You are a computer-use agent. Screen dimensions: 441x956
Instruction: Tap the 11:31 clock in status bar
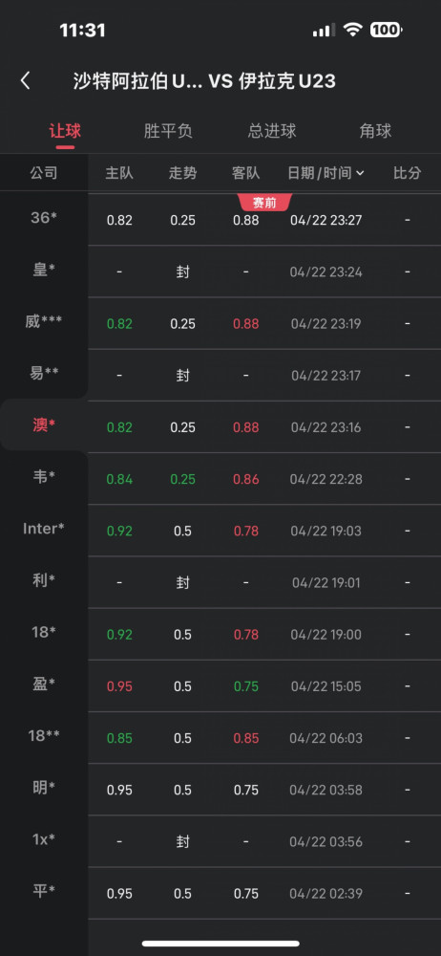82,30
